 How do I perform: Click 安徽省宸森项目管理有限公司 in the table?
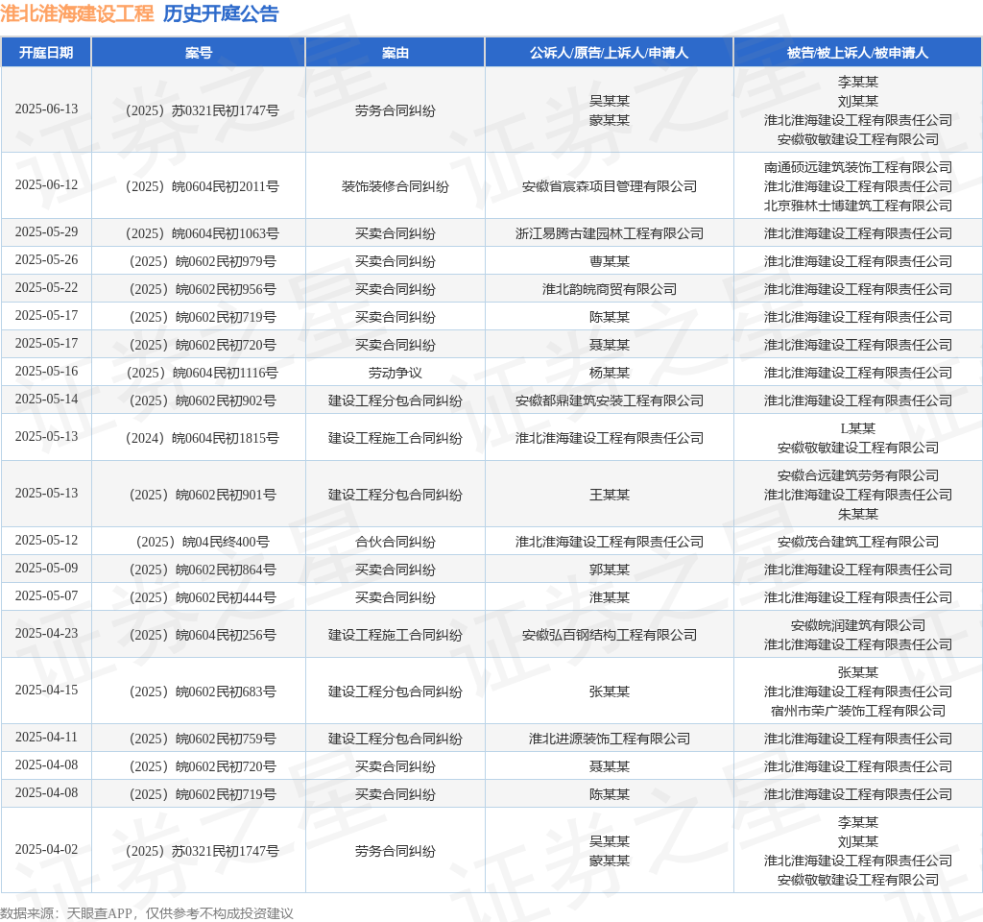click(x=611, y=185)
